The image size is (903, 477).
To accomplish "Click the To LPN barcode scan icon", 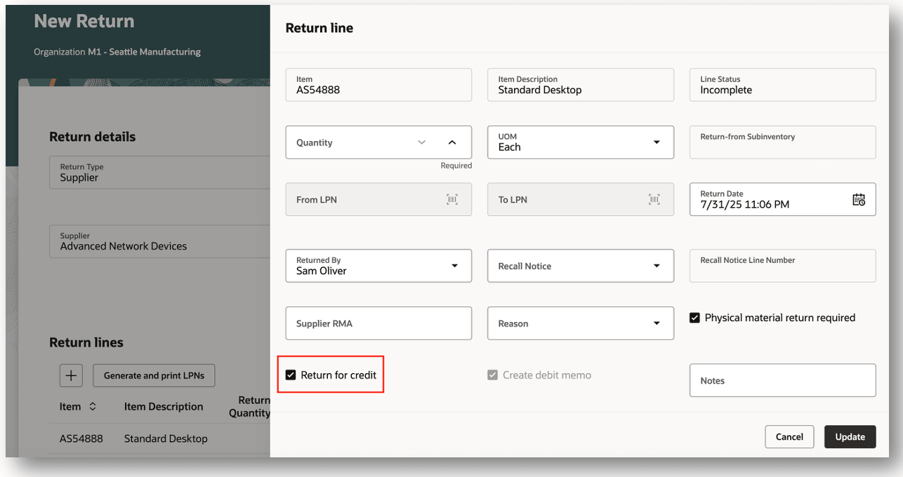I will click(654, 200).
